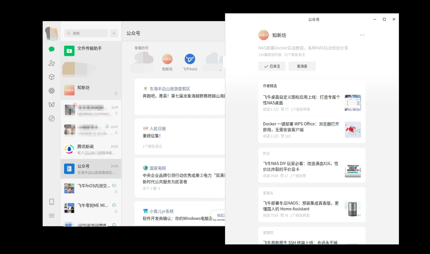This screenshot has height=254, width=430.
Task: Open the Mini Programs icon in sidebar
Action: (x=51, y=118)
